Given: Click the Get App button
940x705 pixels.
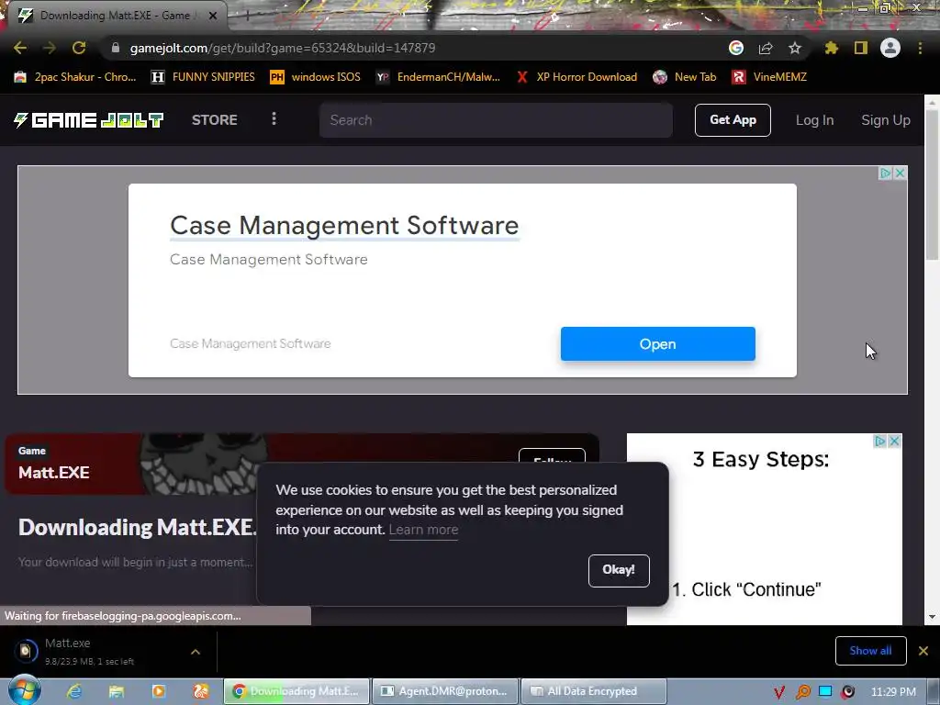Looking at the screenshot, I should pyautogui.click(x=733, y=120).
